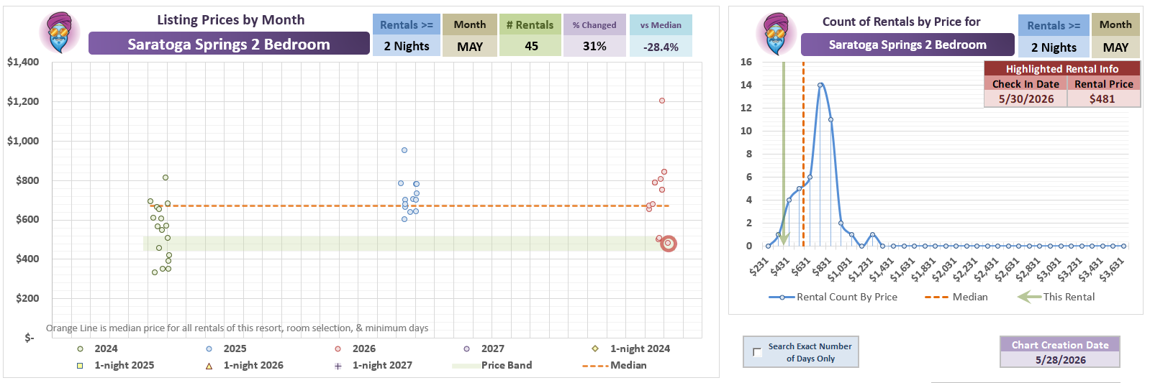Image resolution: width=1150 pixels, height=383 pixels.
Task: Click the highest 2024 data point near $810
Action: point(166,177)
